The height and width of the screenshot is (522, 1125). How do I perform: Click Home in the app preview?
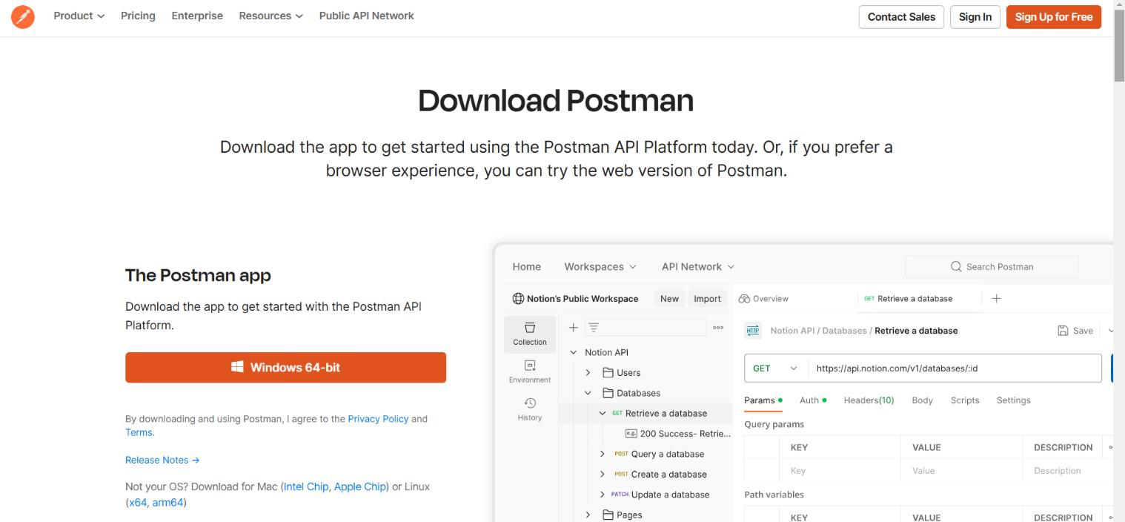[x=526, y=266]
